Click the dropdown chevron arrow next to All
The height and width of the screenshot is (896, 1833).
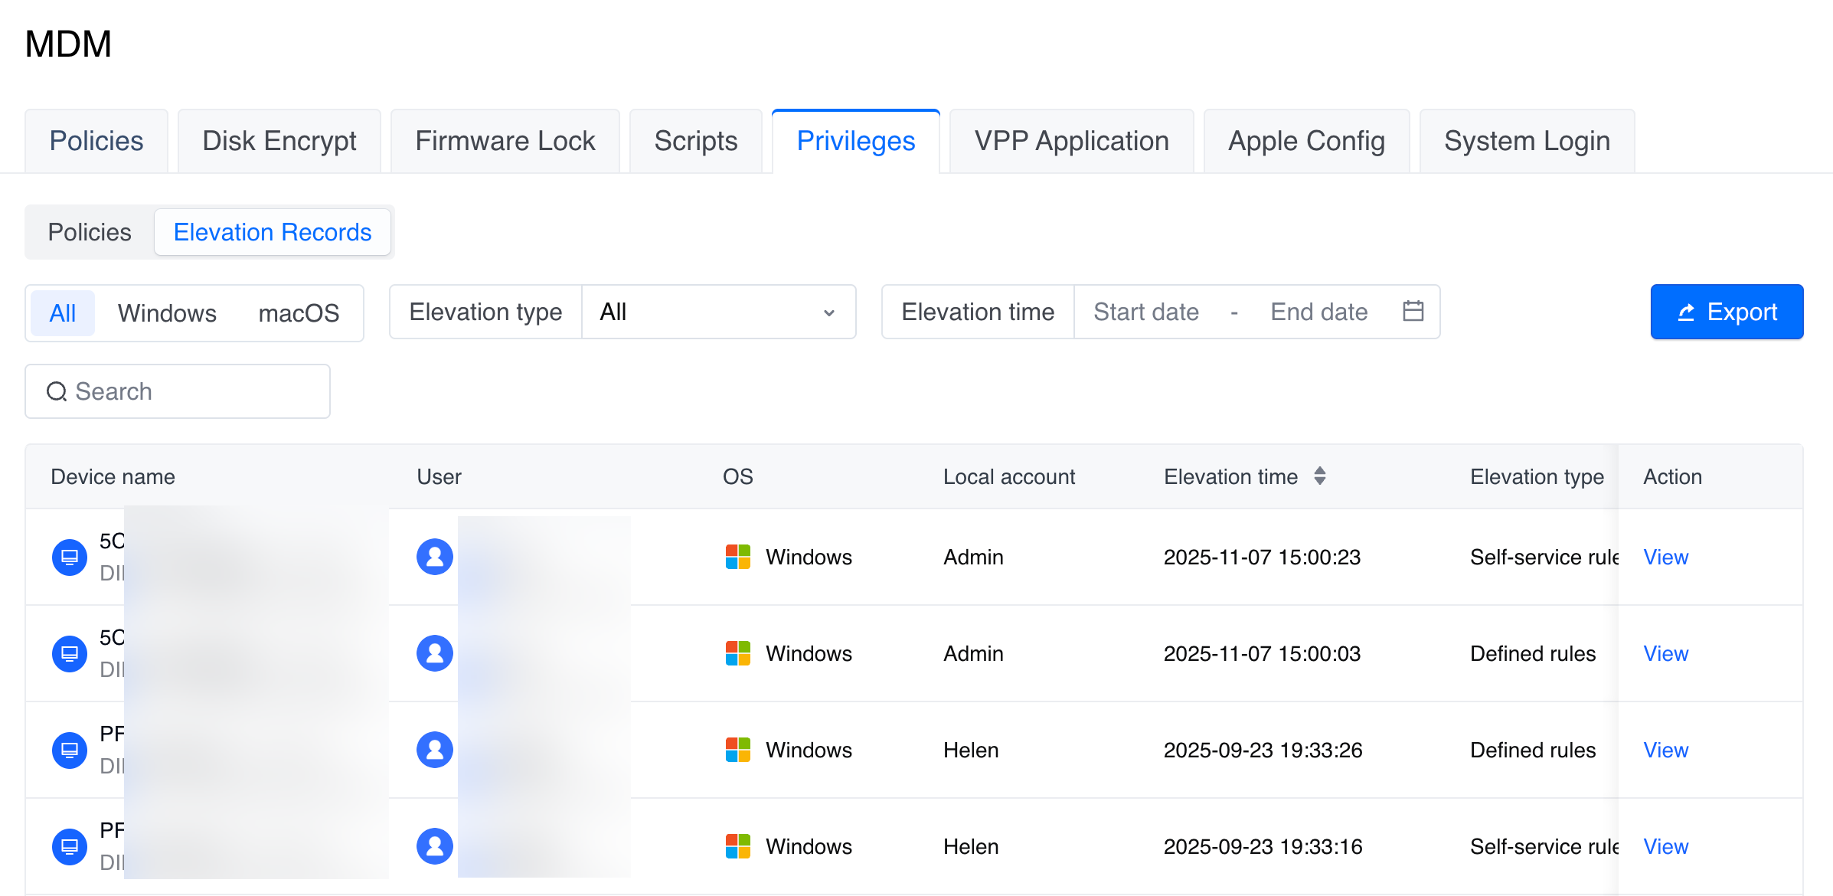point(828,312)
